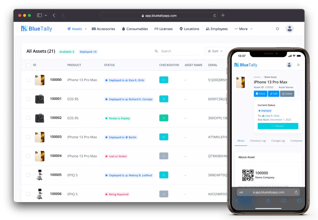Tap the phone browser back arrow
The width and height of the screenshot is (318, 220).
(237, 200)
